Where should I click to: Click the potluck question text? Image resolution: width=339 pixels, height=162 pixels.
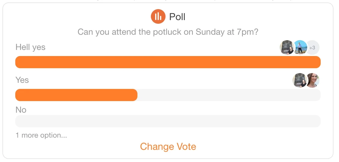click(x=168, y=32)
